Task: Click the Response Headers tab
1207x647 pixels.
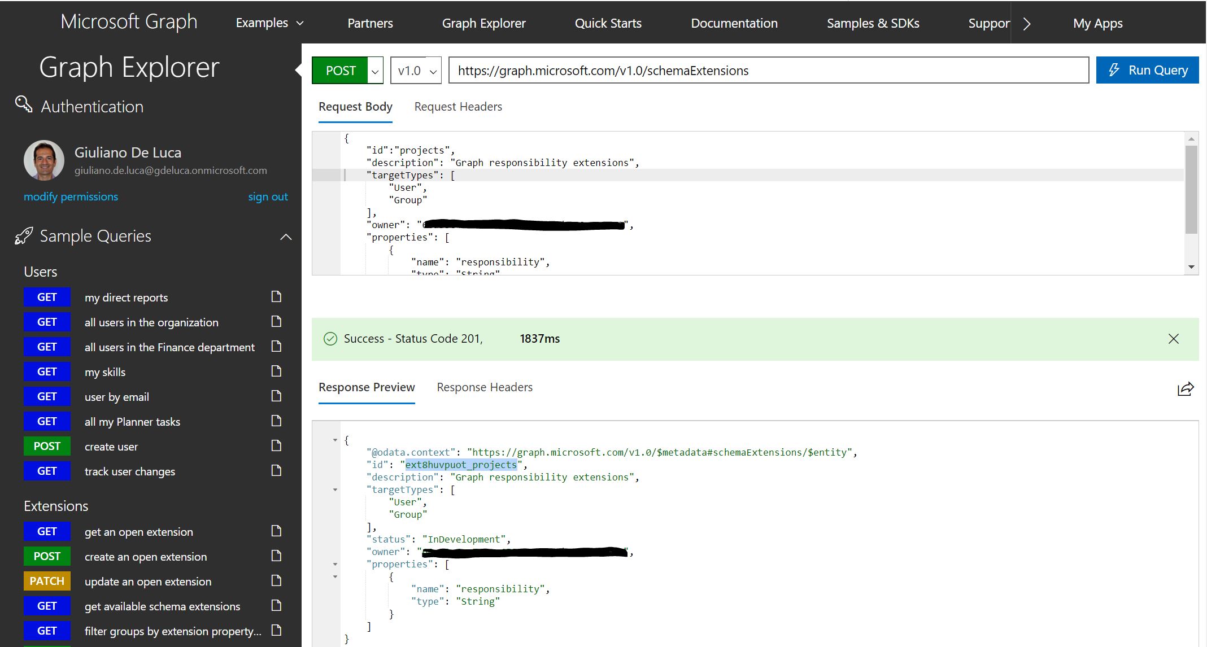Action: (483, 387)
